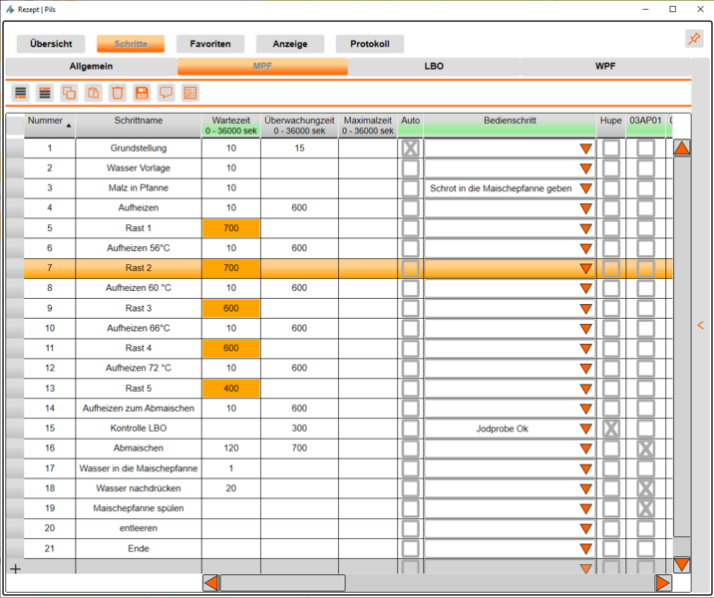The image size is (714, 598).
Task: Switch to the Allgemein tab
Action: [x=91, y=67]
